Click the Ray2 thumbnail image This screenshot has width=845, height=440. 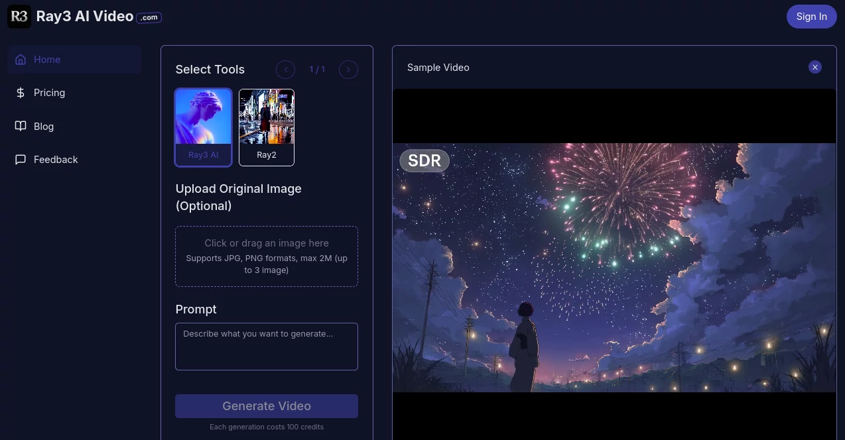(x=267, y=117)
